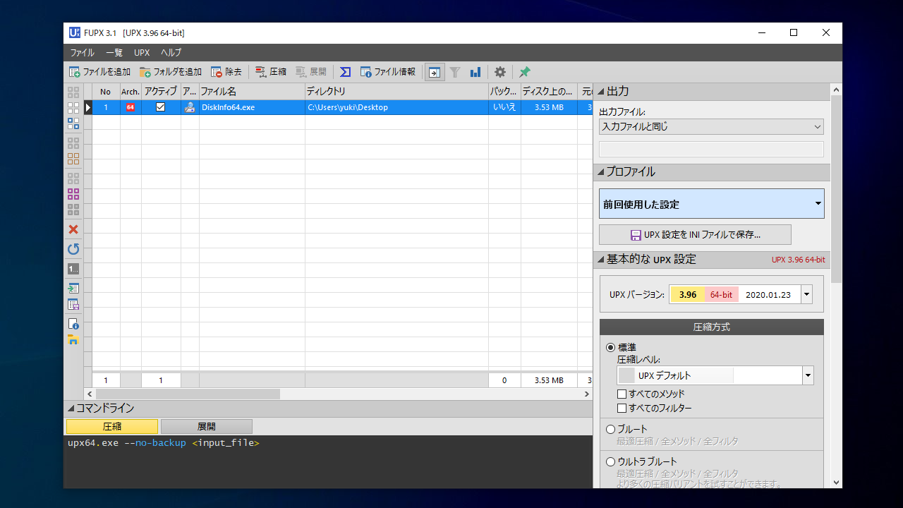This screenshot has height=508, width=903.
Task: Open the compression level 'UPX デフォルト' dropdown
Action: (715, 375)
